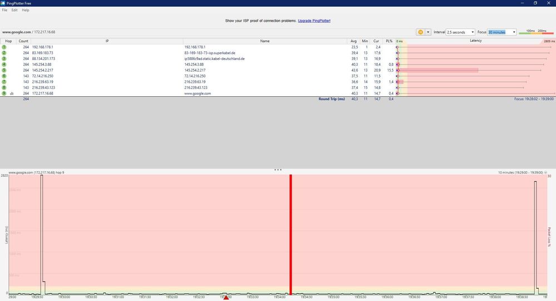Image resolution: width=556 pixels, height=301 pixels.
Task: Click www.google.com in the Name column
Action: point(198,93)
